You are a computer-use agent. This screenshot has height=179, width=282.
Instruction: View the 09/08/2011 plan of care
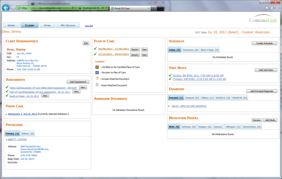(x=145, y=50)
